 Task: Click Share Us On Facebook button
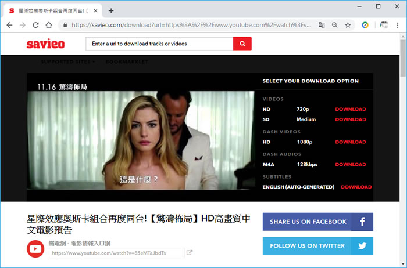pyautogui.click(x=317, y=222)
